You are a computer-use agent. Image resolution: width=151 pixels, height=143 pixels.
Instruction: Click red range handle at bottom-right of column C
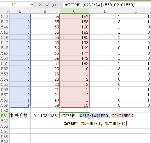89,107
